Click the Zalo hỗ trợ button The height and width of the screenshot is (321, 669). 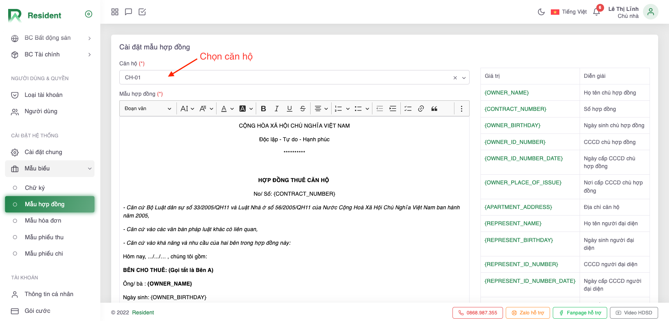click(x=528, y=313)
